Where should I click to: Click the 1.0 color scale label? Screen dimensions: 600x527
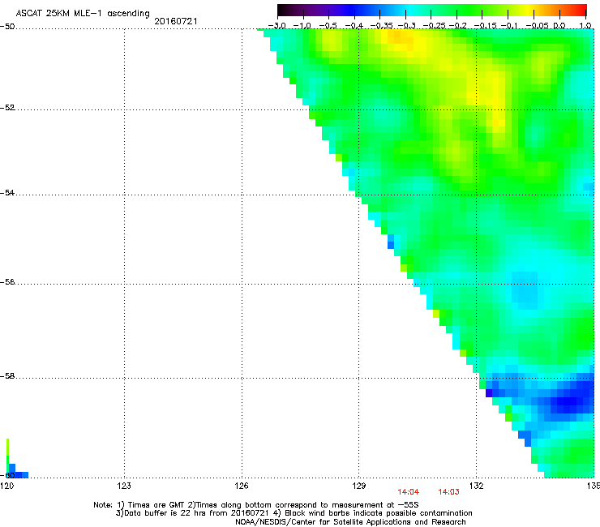(x=585, y=26)
